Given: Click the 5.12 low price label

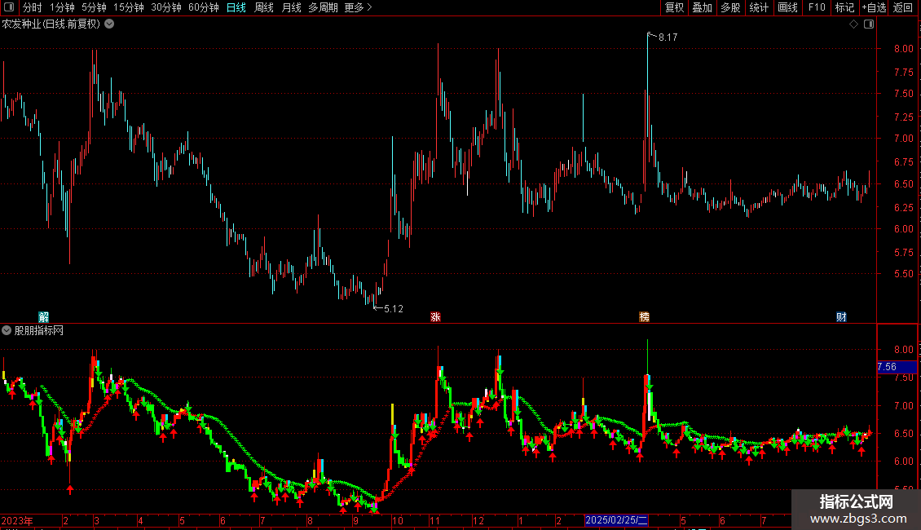Looking at the screenshot, I should pyautogui.click(x=394, y=308).
